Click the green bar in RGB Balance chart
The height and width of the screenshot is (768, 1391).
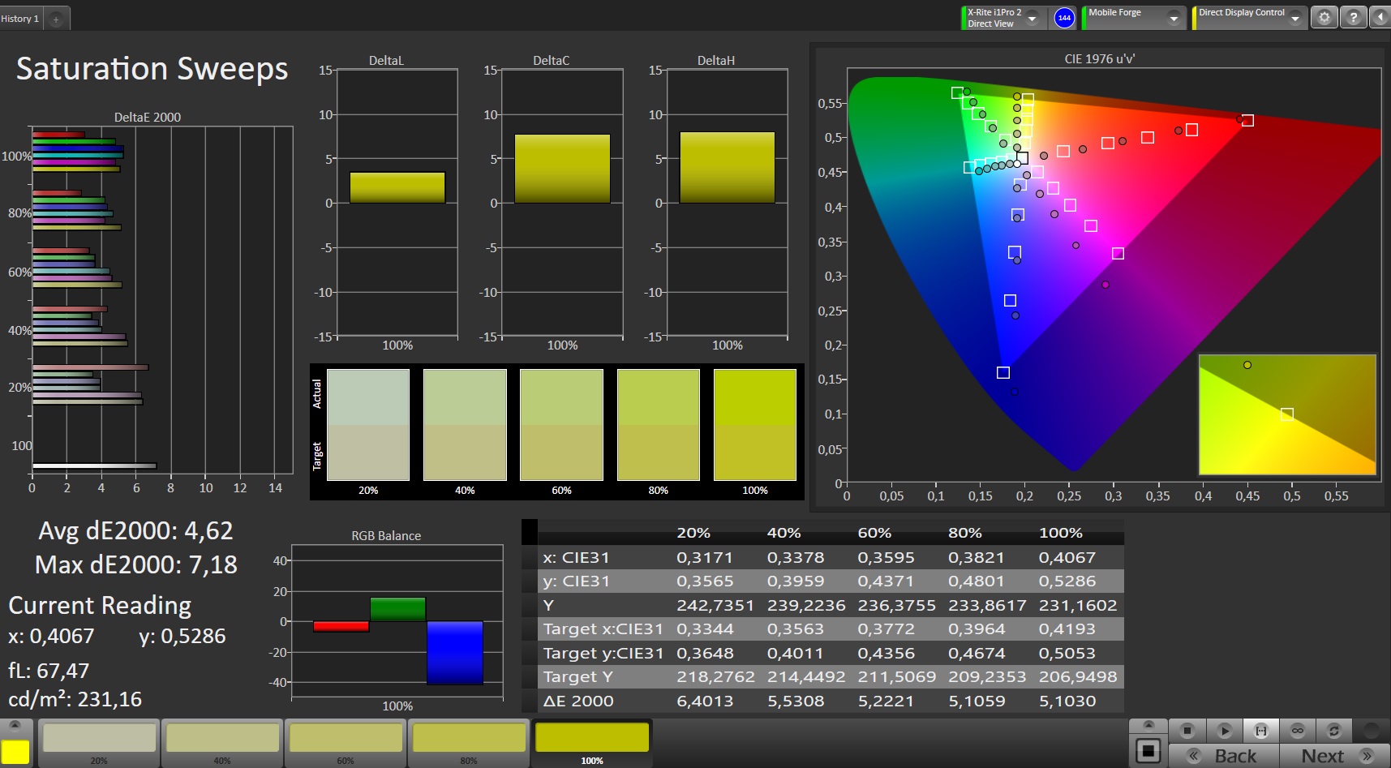(397, 610)
